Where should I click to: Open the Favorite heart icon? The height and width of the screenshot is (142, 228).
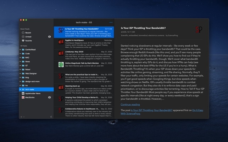23,41
